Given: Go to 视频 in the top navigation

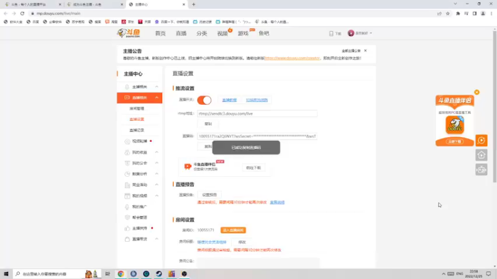Looking at the screenshot, I should [x=222, y=33].
